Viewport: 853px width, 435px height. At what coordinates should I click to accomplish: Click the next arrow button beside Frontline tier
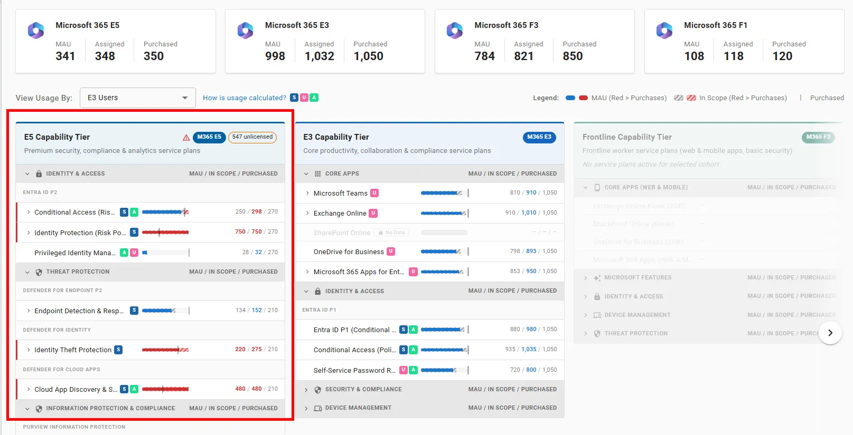[830, 333]
